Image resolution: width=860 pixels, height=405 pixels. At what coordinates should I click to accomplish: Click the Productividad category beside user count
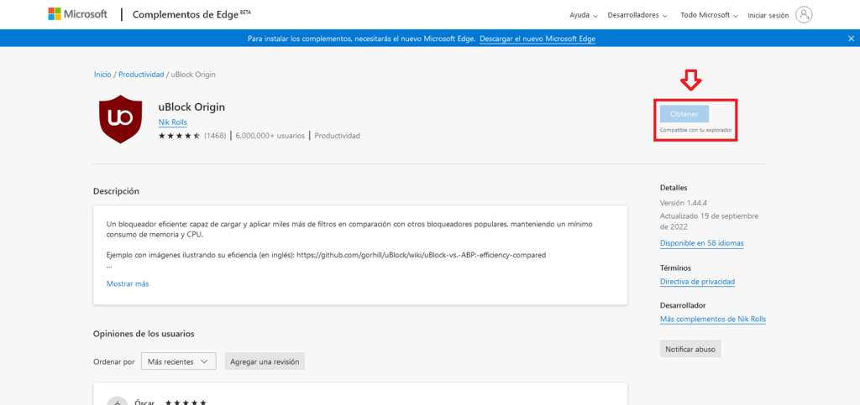pos(338,136)
